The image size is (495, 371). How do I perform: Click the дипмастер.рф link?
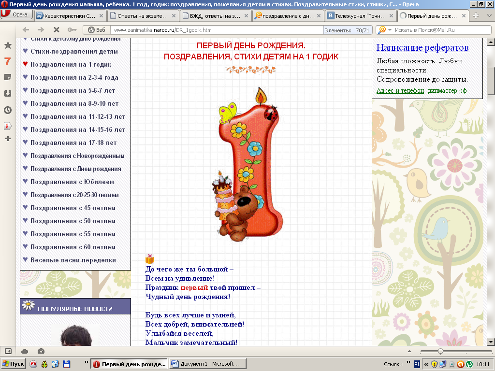447,91
